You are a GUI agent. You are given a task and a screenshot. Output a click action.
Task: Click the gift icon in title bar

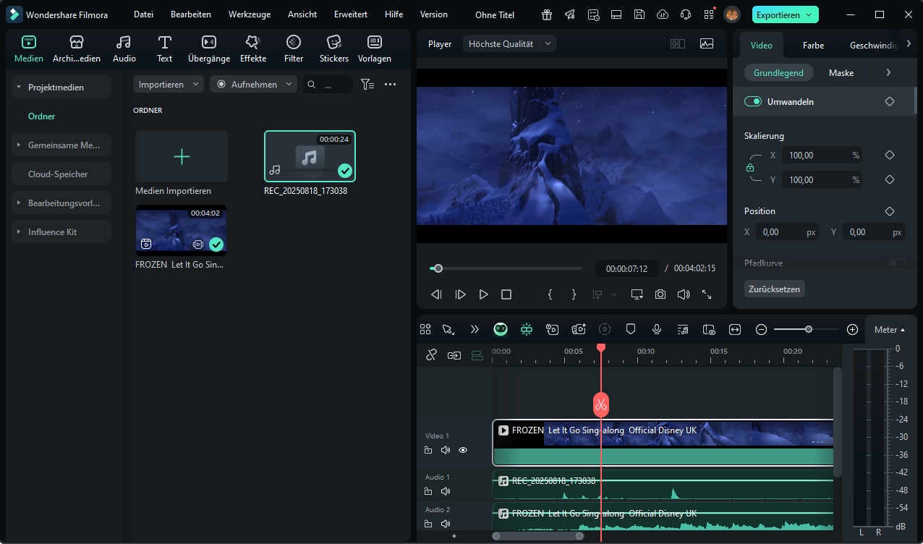coord(547,14)
